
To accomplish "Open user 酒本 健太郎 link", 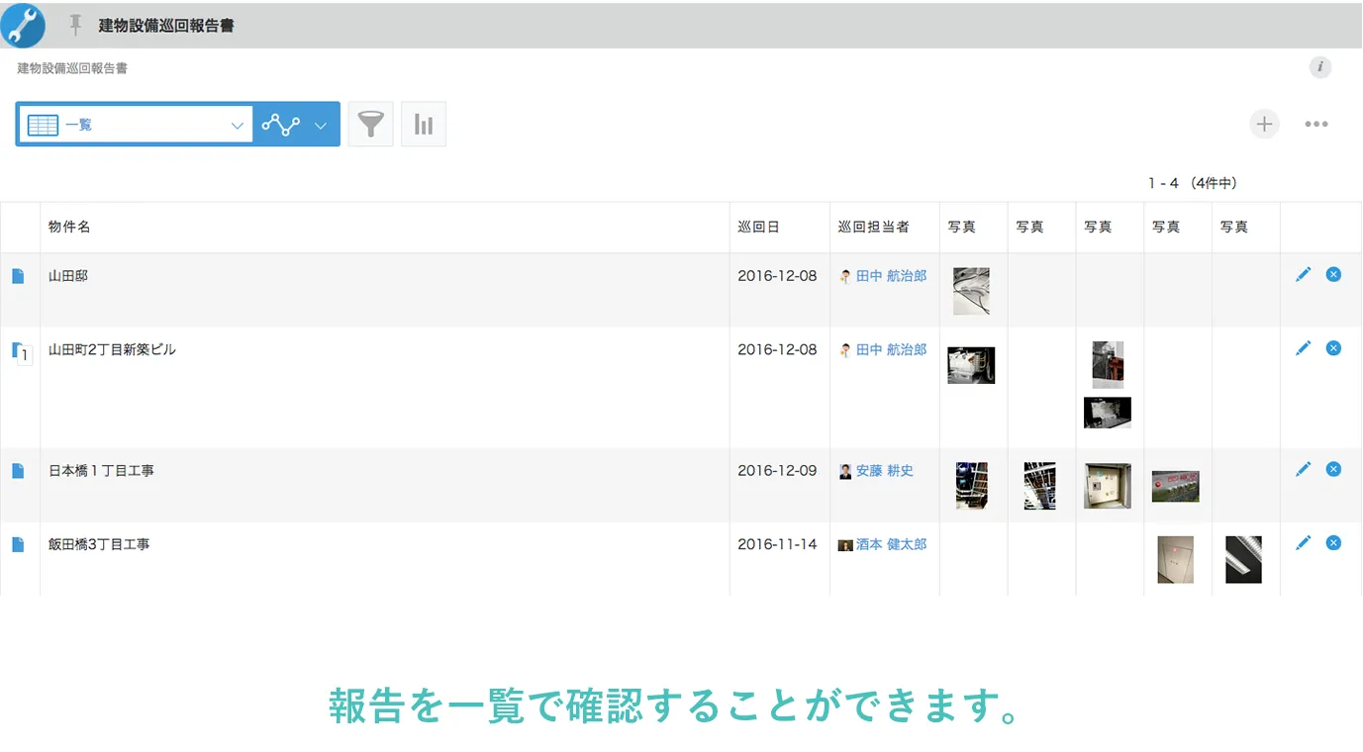I will (891, 544).
